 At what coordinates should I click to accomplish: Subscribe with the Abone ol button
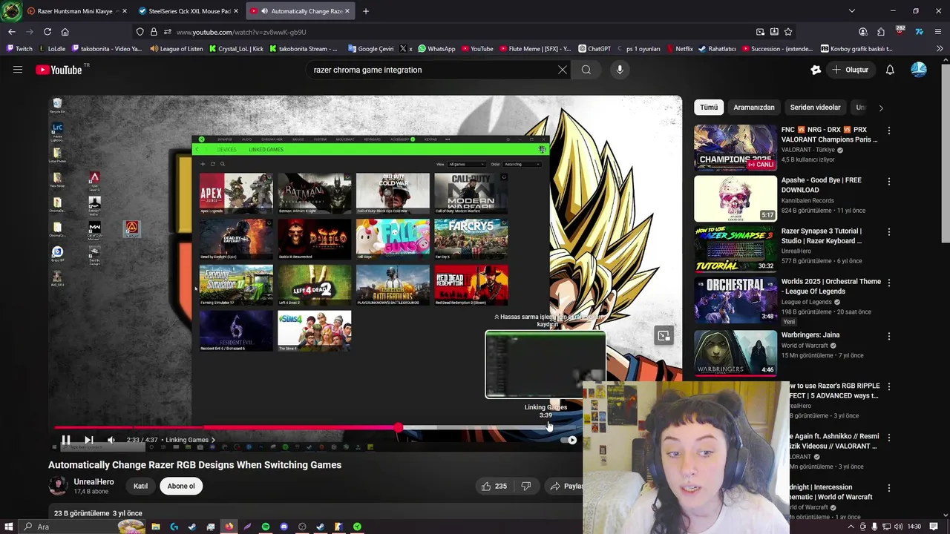click(181, 487)
